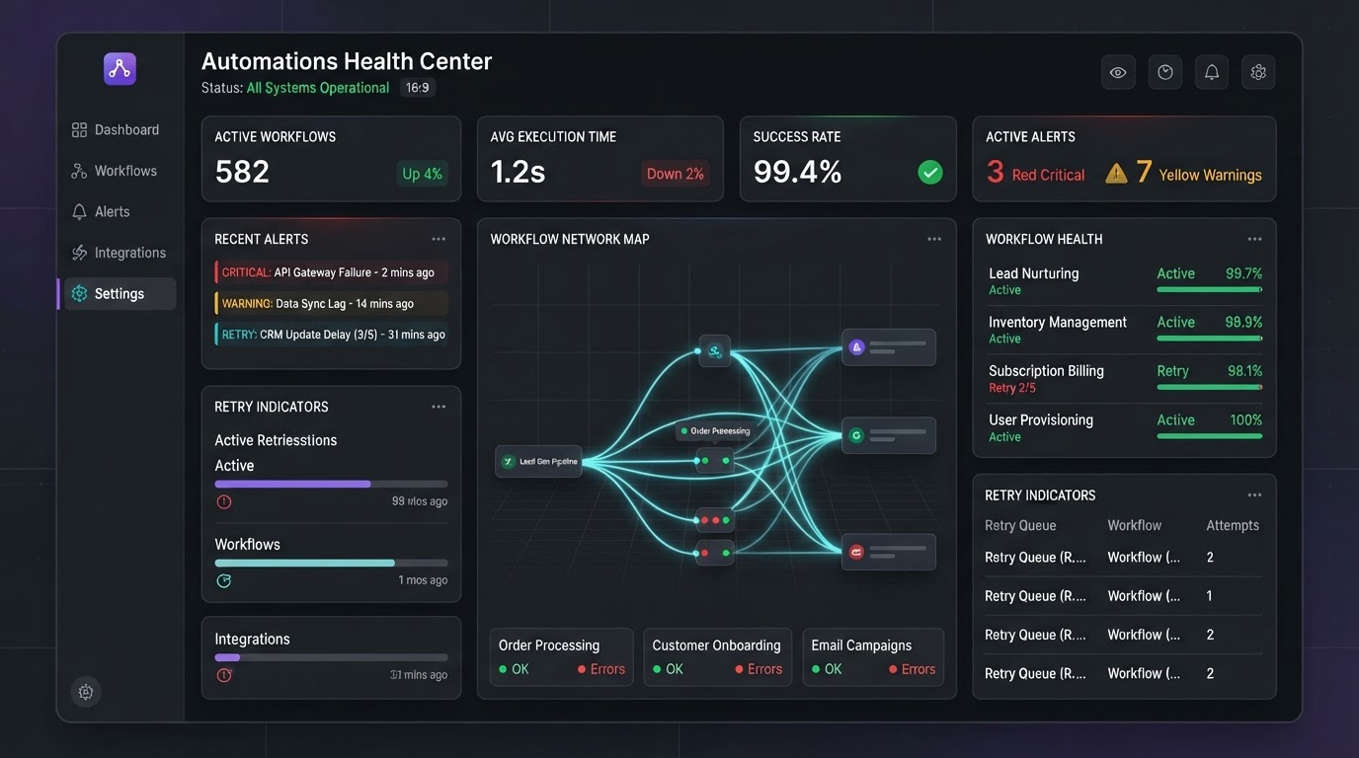Image resolution: width=1359 pixels, height=758 pixels.
Task: Sort by the Attempts column header
Action: point(1233,526)
